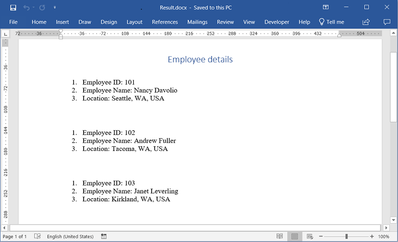The image size is (398, 242).
Task: Click the Share icon
Action: [366, 22]
